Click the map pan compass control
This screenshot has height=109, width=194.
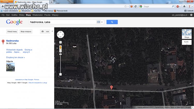(x=60, y=34)
